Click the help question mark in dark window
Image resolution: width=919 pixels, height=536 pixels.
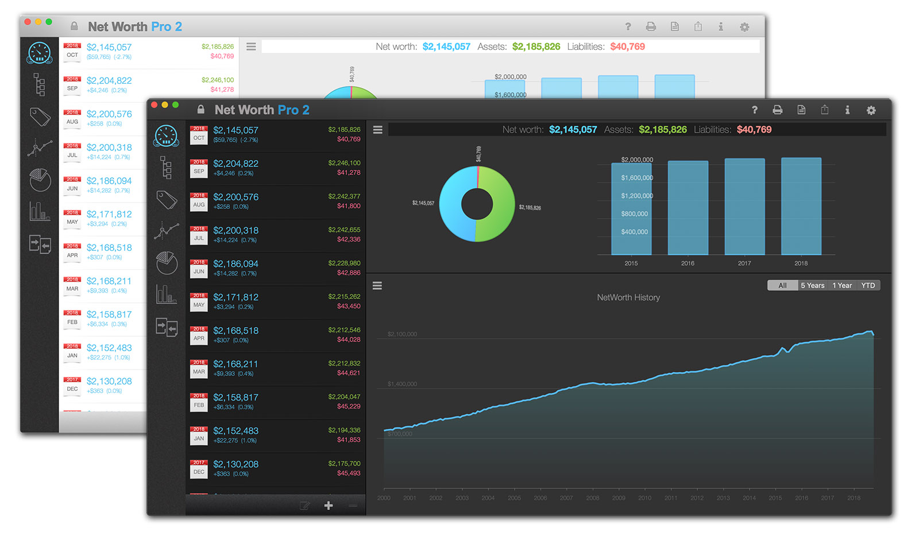click(755, 110)
